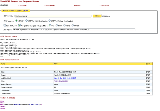Click the HTTP Response Header heading
Viewport: 160px width, 111px height.
10,60
